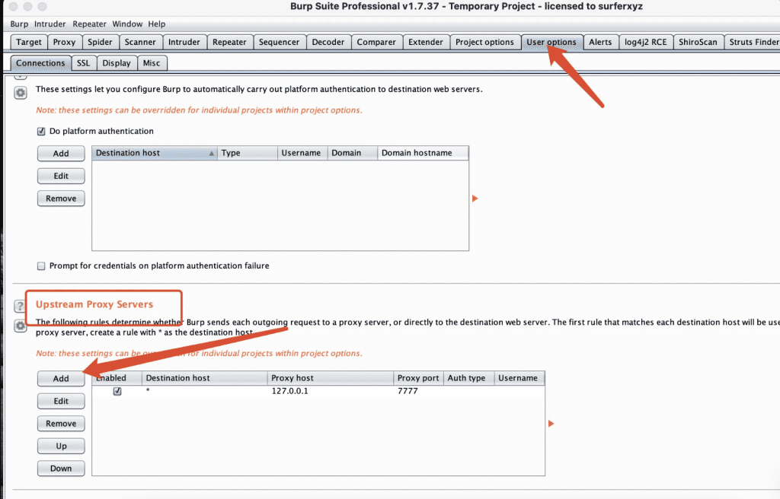The width and height of the screenshot is (780, 499).
Task: Click the Proxy host column header
Action: (331, 378)
